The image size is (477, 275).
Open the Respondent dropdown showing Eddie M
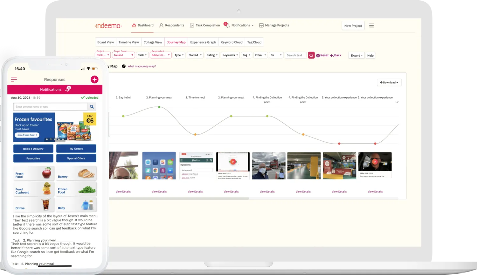tap(161, 55)
